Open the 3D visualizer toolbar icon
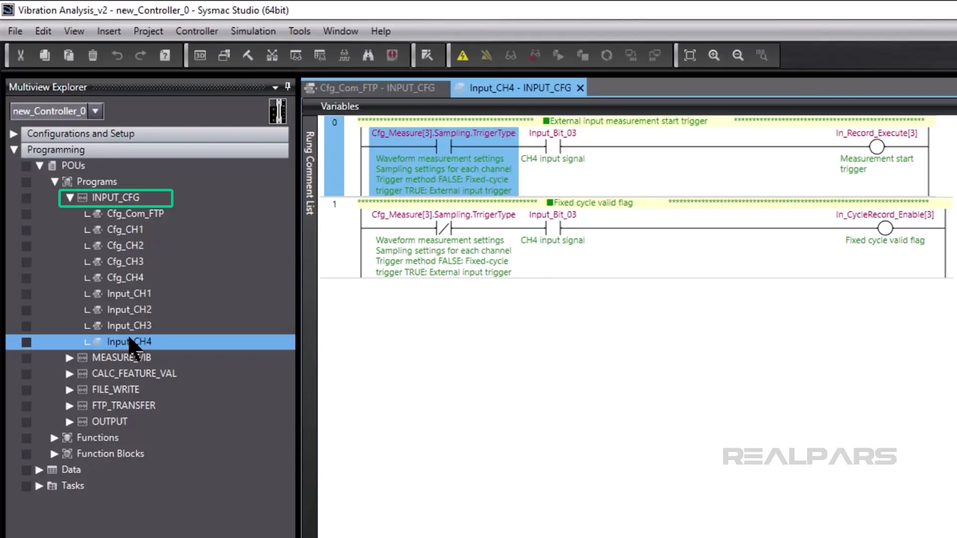Viewport: 957px width, 538px height. pos(200,55)
